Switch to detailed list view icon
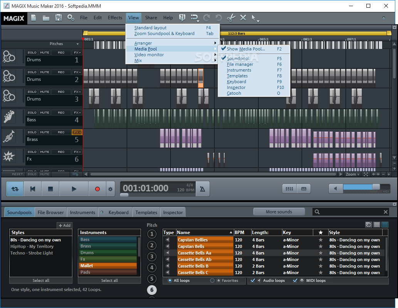The width and height of the screenshot is (398, 308). tap(385, 224)
